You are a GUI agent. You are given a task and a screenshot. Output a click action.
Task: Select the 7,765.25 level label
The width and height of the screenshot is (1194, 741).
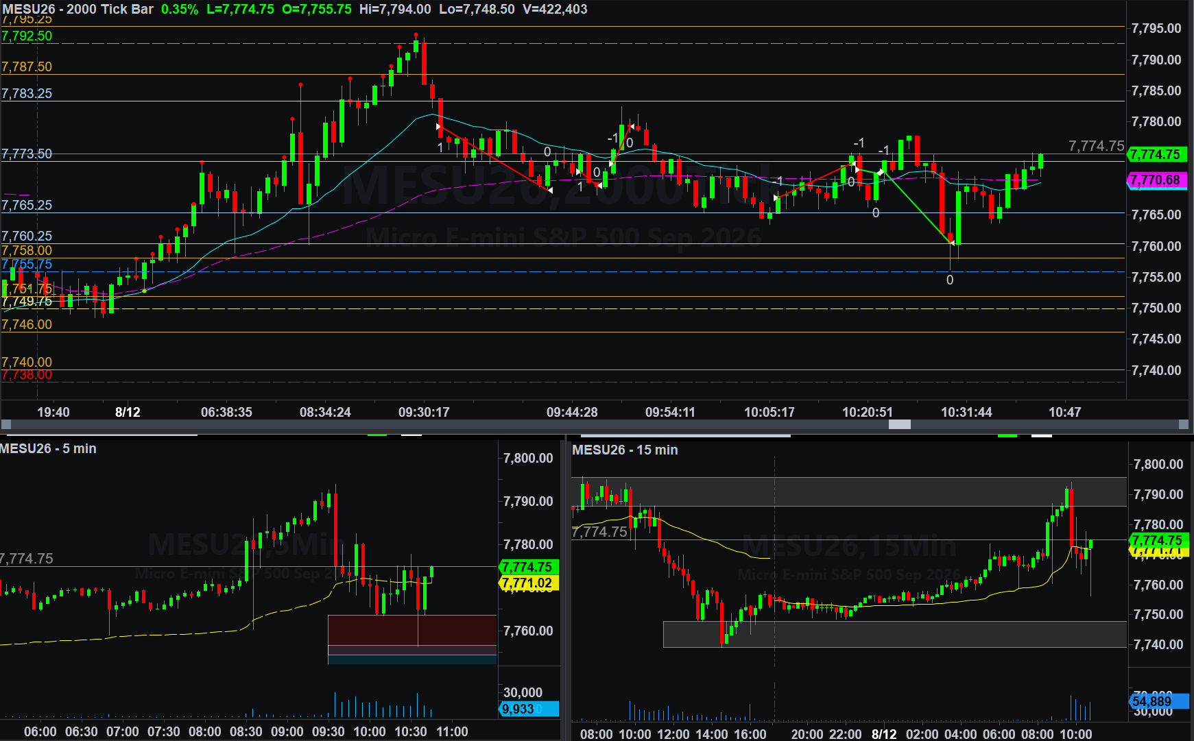point(27,205)
